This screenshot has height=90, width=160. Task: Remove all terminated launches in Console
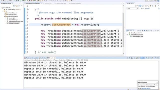[132, 58]
